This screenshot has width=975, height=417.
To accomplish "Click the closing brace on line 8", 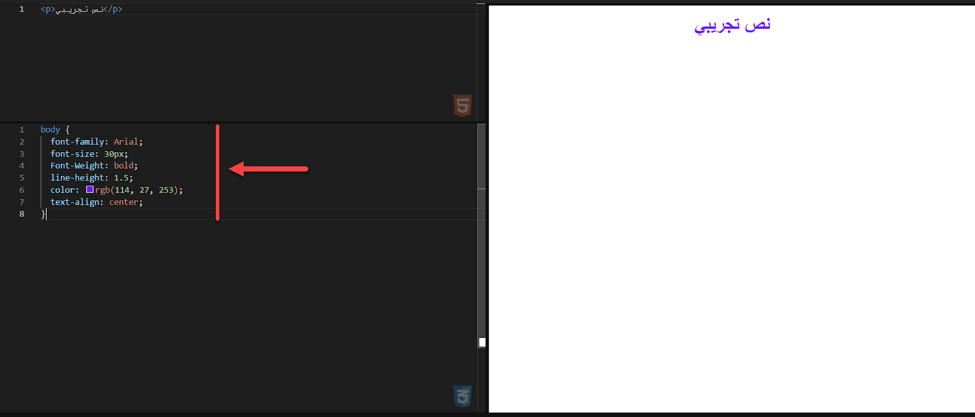I will point(43,214).
